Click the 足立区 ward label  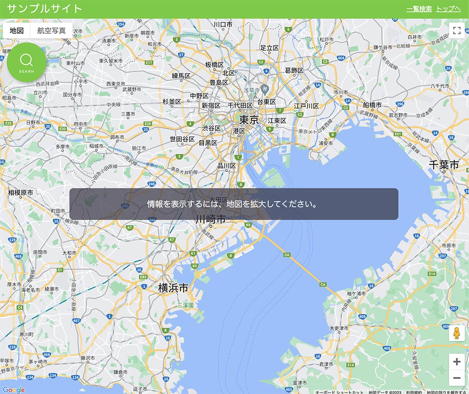point(270,47)
